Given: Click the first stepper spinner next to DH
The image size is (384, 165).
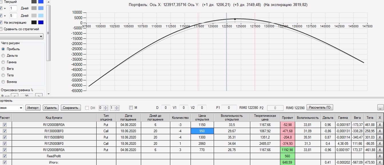Looking at the screenshot, I should pos(103,108).
